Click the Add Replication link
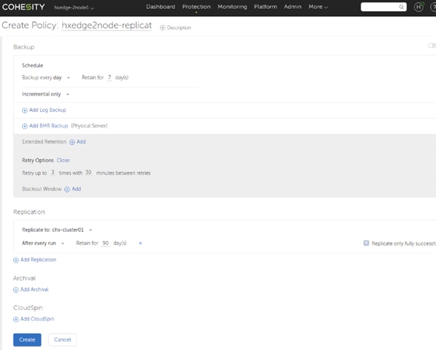The height and width of the screenshot is (350, 436). pos(38,260)
